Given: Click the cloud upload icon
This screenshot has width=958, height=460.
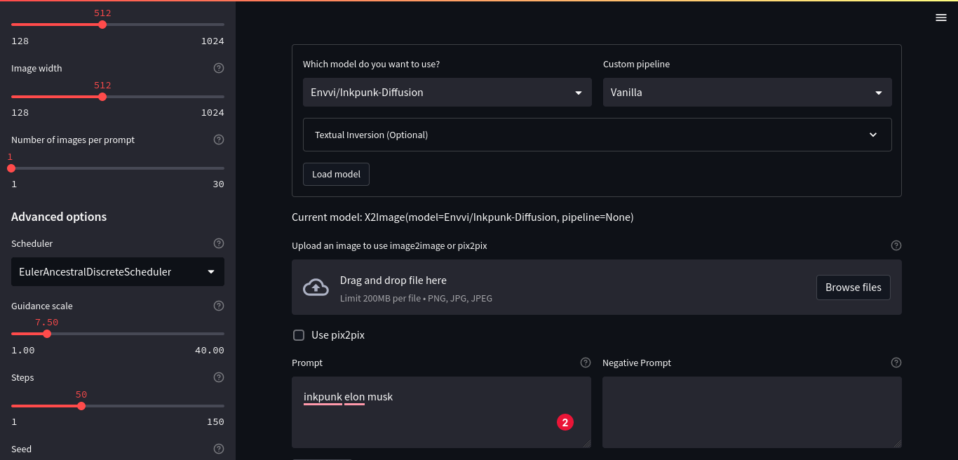Looking at the screenshot, I should tap(316, 287).
